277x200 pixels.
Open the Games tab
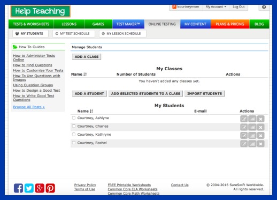98,24
